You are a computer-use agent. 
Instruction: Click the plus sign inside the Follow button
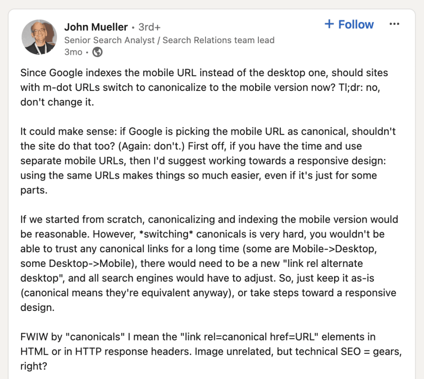[x=330, y=24]
